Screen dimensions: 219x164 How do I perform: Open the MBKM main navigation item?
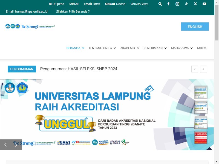point(202,48)
